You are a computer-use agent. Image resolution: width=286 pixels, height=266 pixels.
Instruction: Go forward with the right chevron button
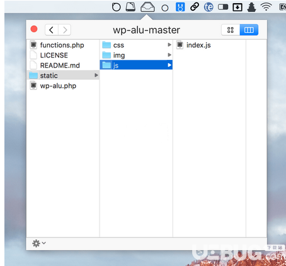click(x=65, y=30)
